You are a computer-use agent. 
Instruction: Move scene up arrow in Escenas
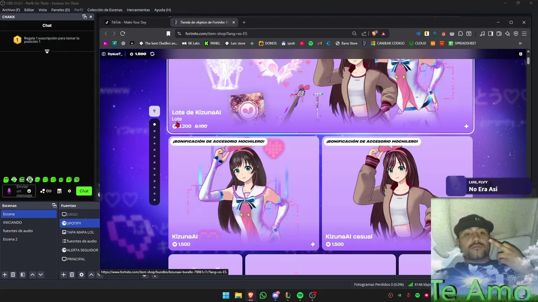(x=32, y=275)
